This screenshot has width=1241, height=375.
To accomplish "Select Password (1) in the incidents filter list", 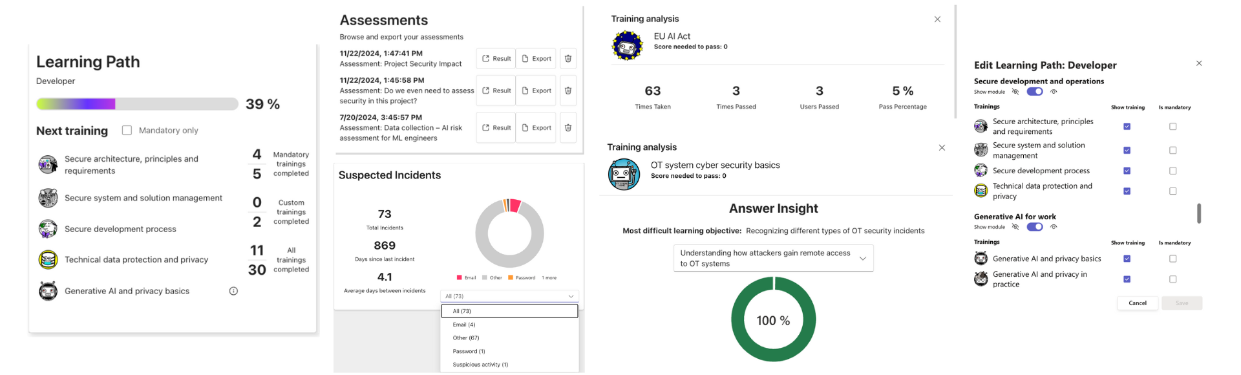I will point(509,351).
